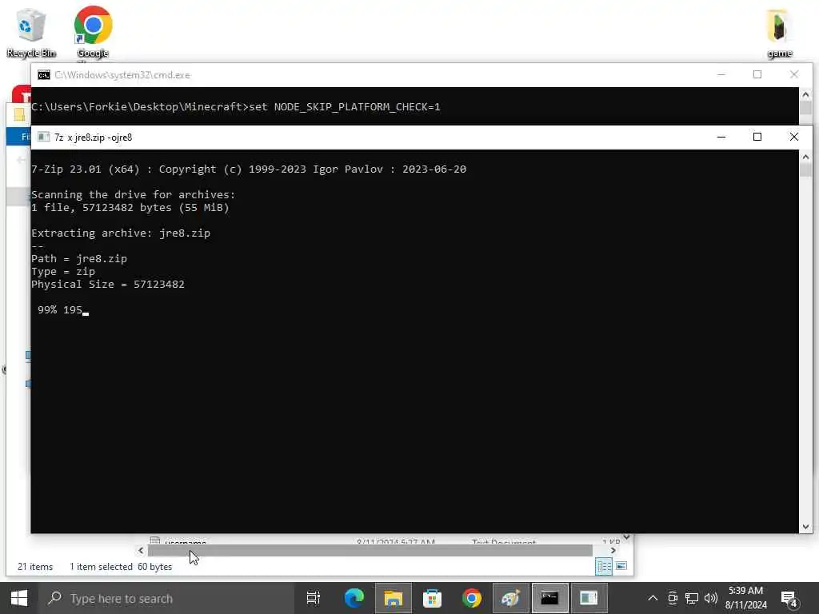This screenshot has width=819, height=614.
Task: Launch Microsoft Edge from taskbar
Action: coord(354,598)
